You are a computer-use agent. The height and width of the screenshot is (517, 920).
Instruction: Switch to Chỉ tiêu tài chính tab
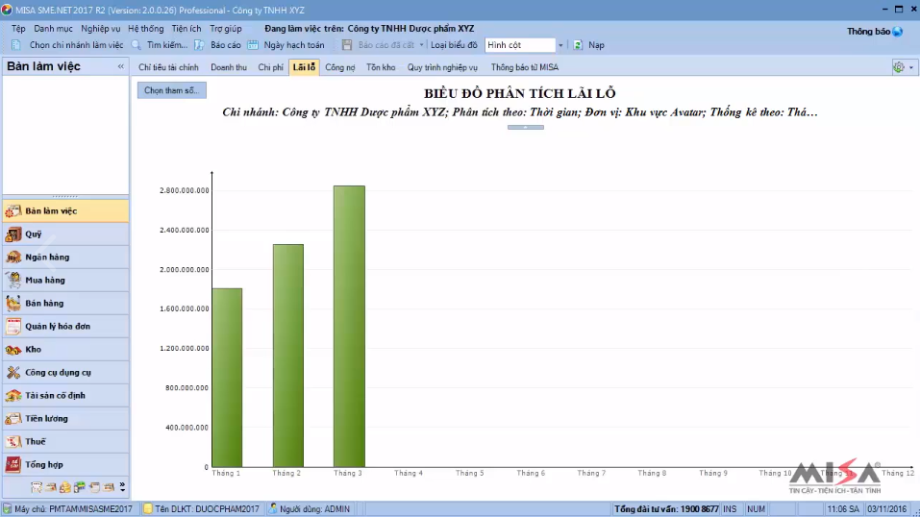(x=168, y=67)
